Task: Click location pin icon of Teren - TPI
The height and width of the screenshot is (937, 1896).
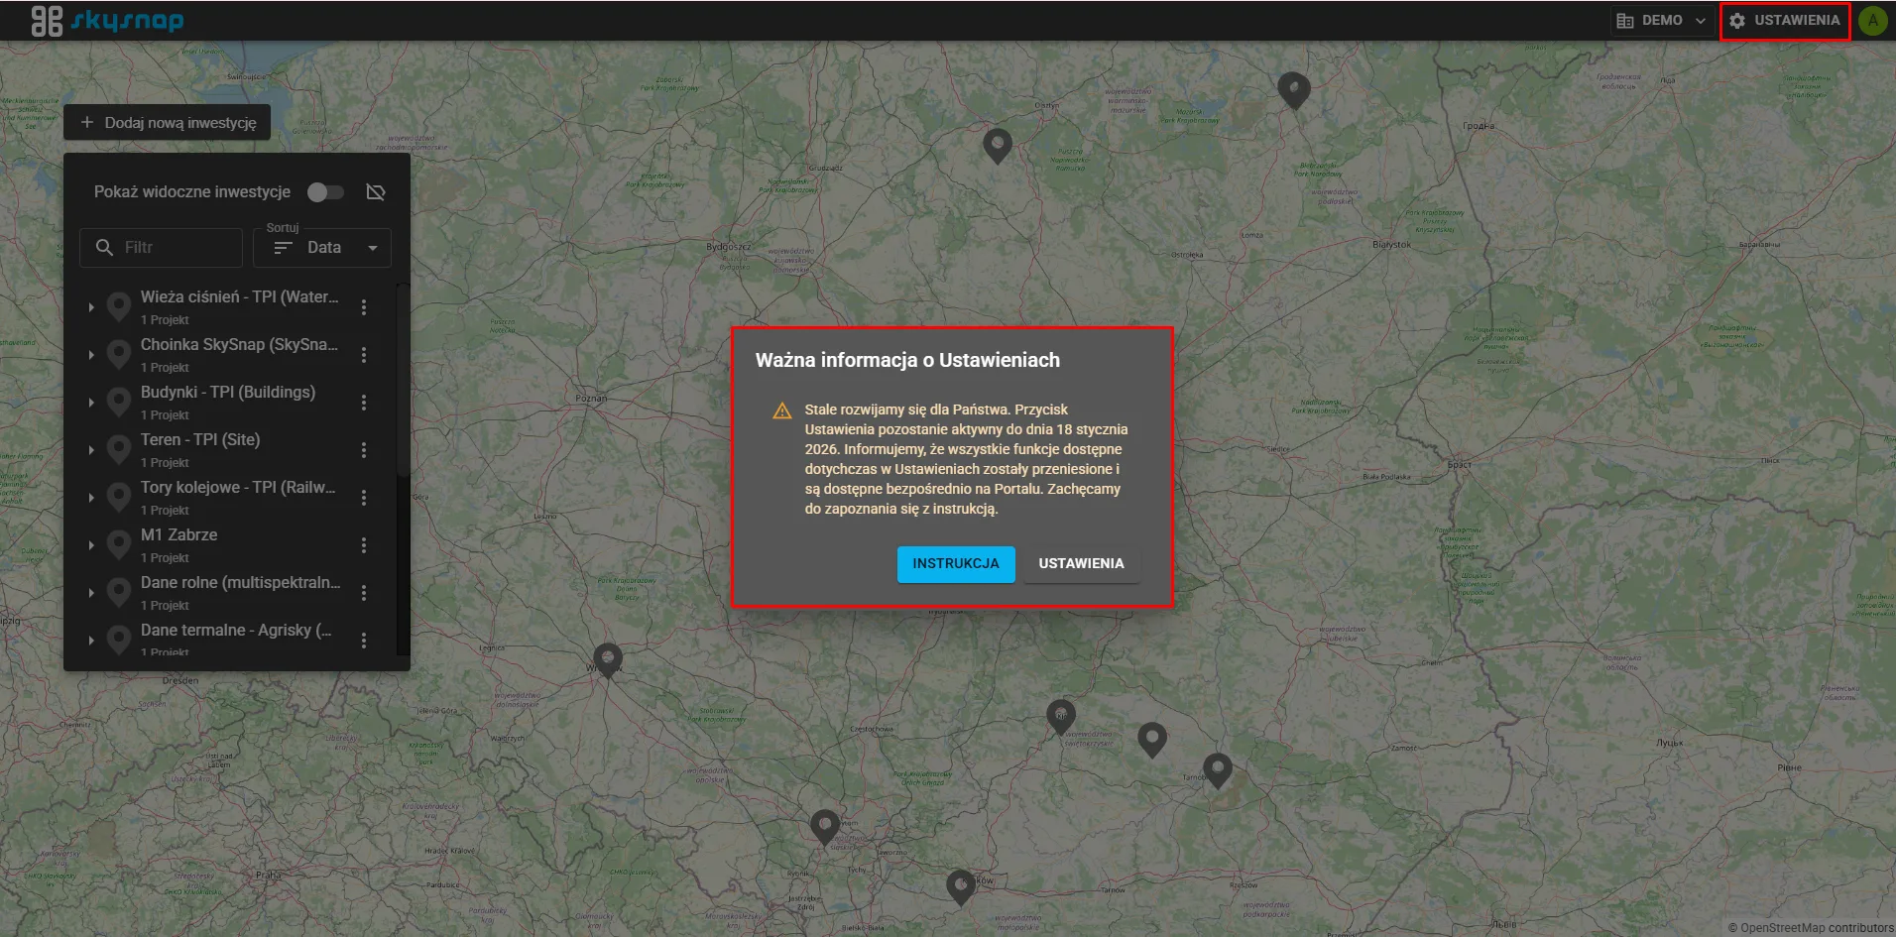Action: (x=119, y=449)
